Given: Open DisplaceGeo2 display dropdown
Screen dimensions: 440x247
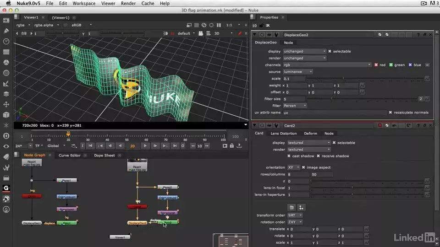Looking at the screenshot, I should 304,51.
